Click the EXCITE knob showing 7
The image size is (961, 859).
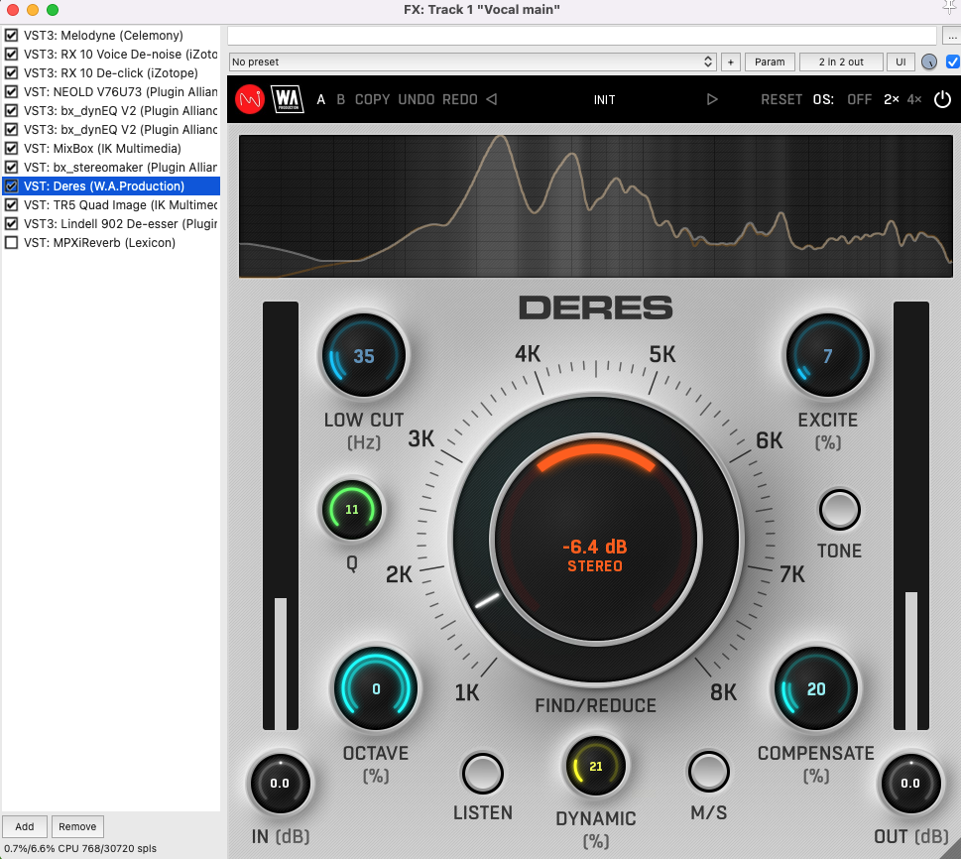[827, 356]
